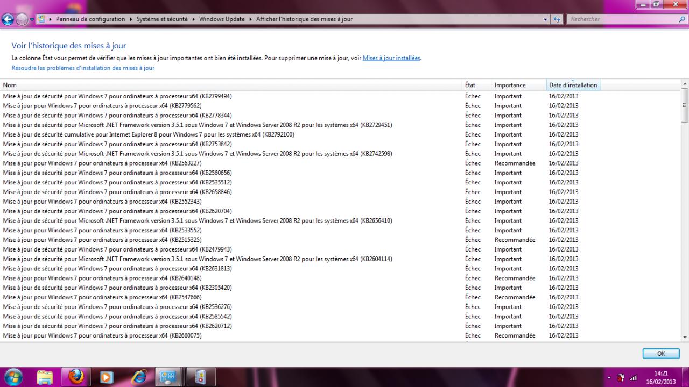Select the update row KB2631813
Image resolution: width=689 pixels, height=387 pixels.
[x=340, y=269]
